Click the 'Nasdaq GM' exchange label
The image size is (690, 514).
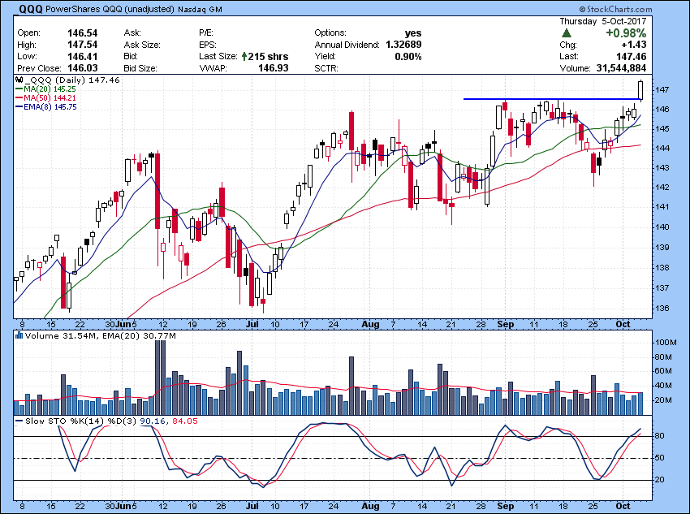(x=201, y=10)
